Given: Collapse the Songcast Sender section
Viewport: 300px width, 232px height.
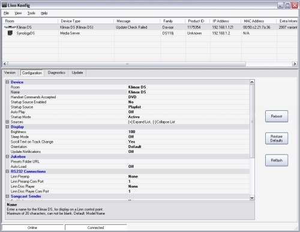Looking at the screenshot, I should coord(7,196).
